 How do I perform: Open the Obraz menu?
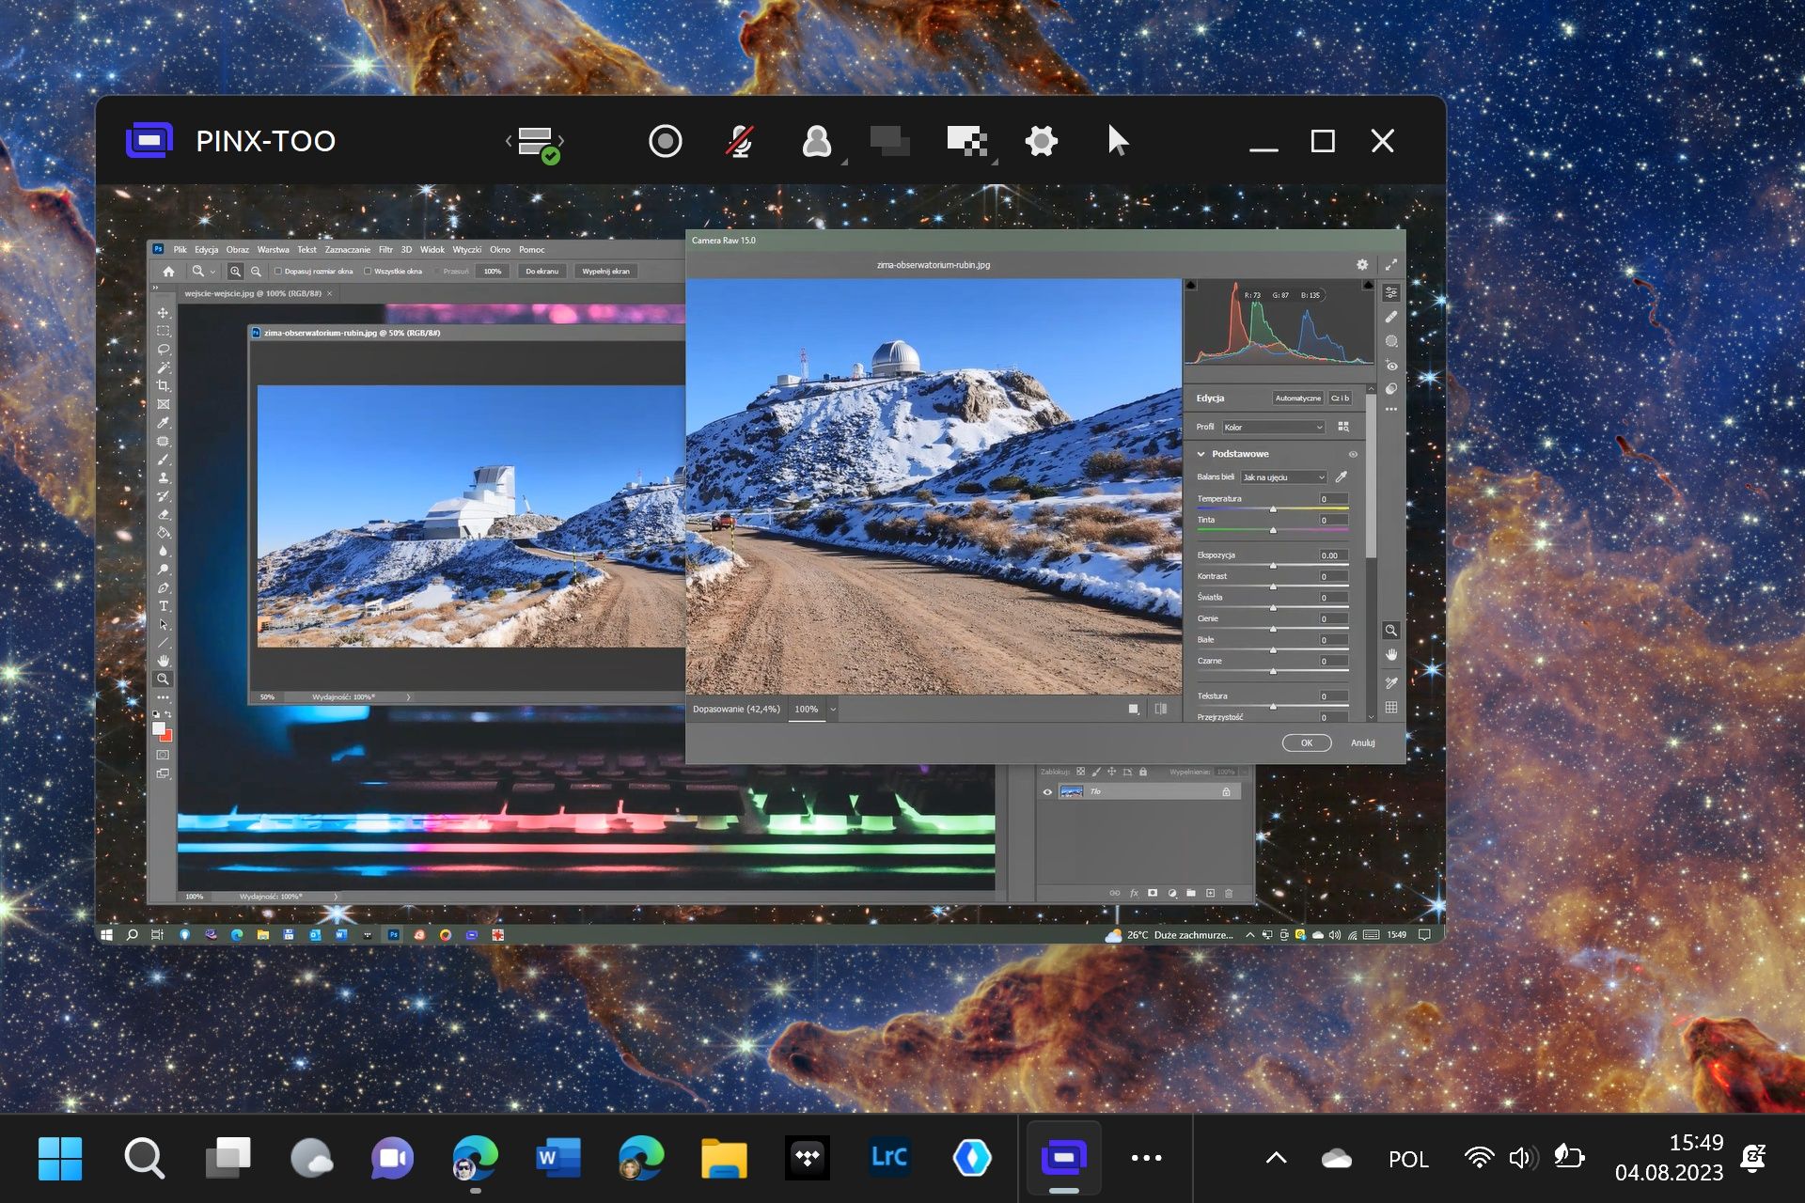[238, 250]
